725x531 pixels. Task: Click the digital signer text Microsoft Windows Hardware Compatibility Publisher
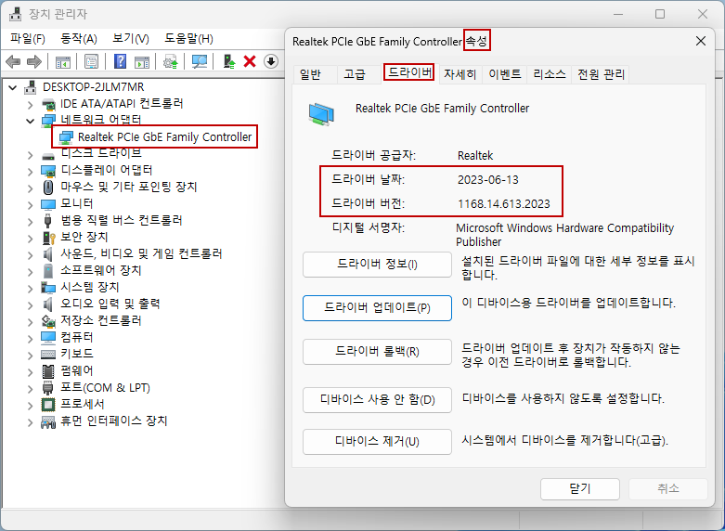pyautogui.click(x=564, y=235)
